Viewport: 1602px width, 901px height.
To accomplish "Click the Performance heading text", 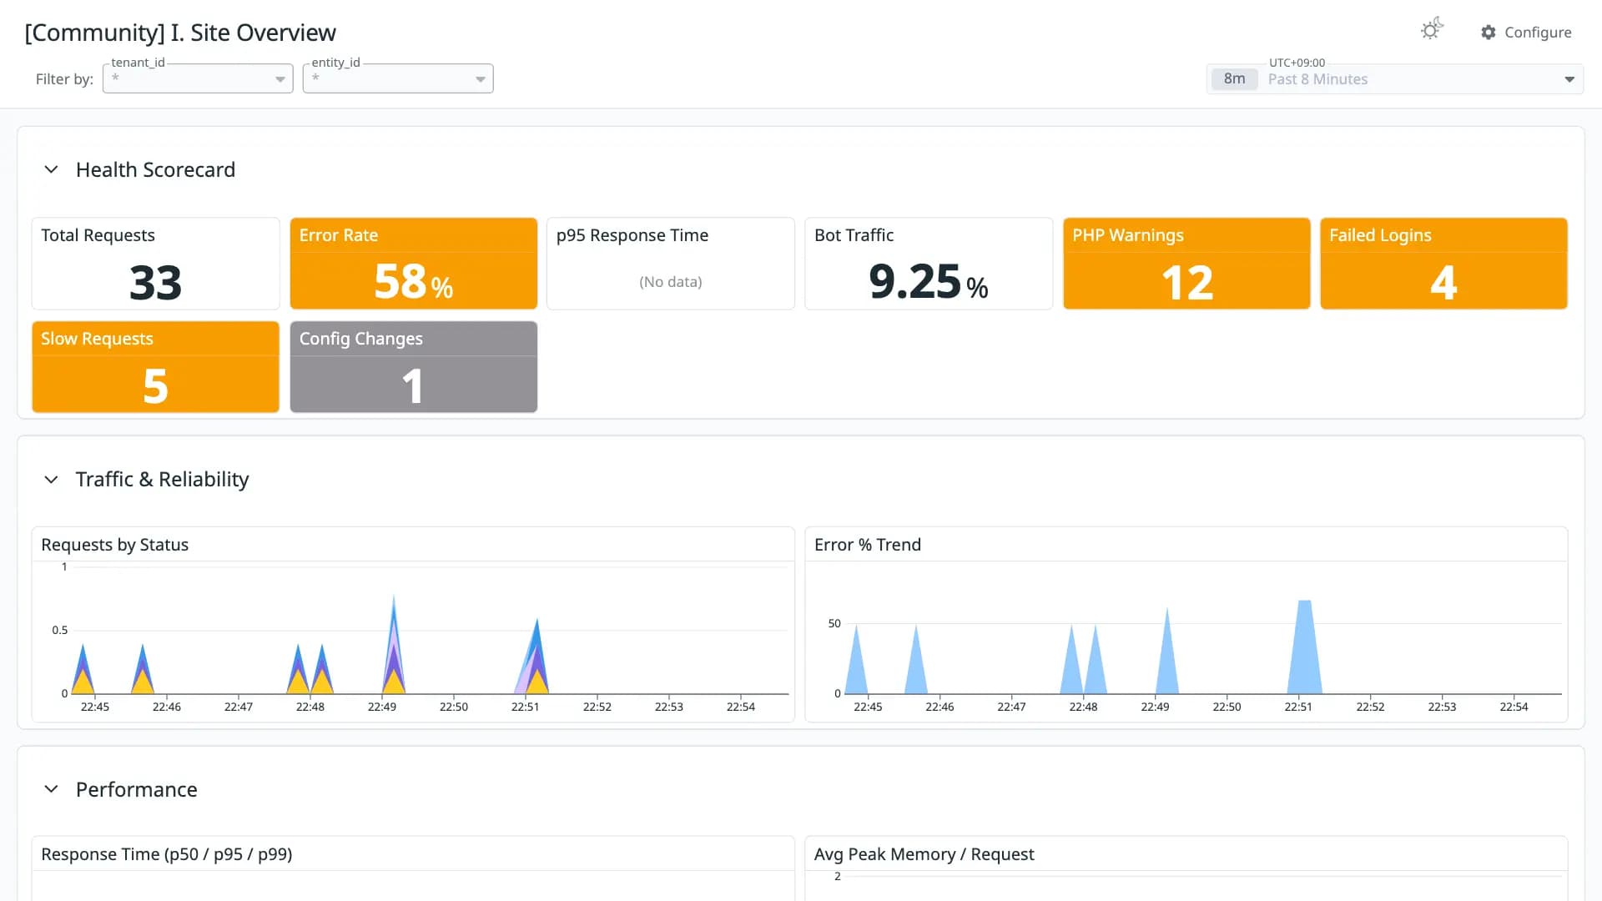I will [136, 789].
